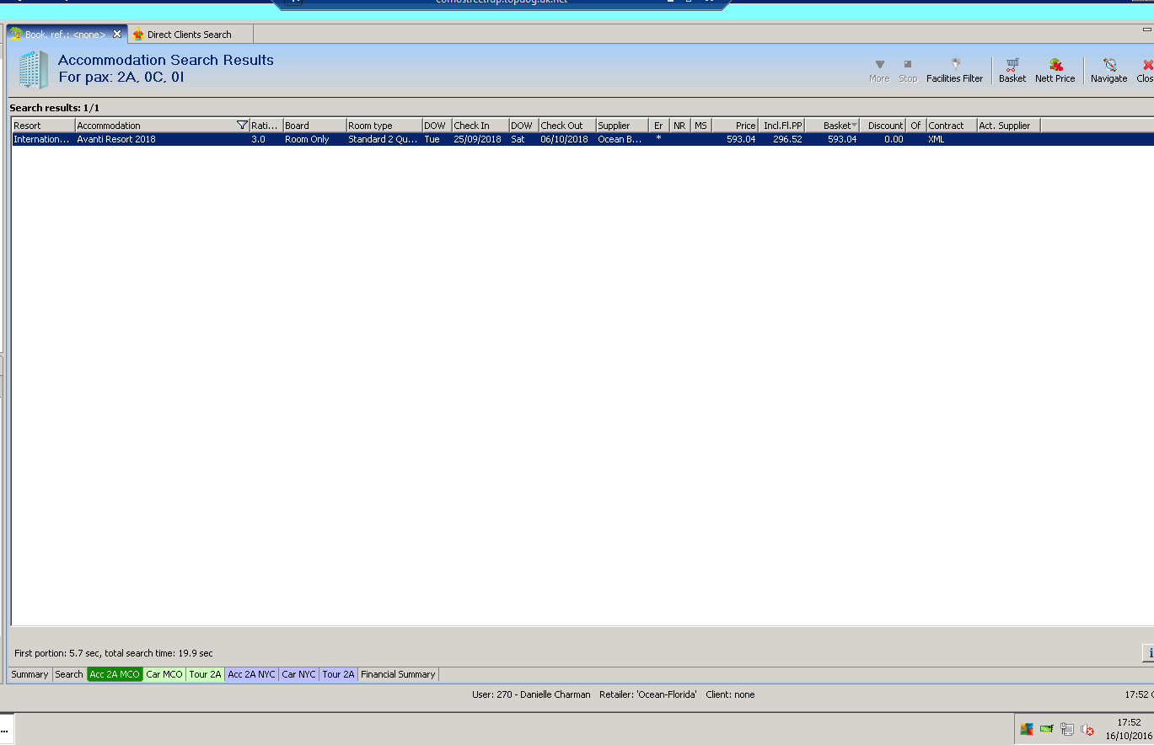
Task: Open AVG antivirus tray icon
Action: [1026, 729]
